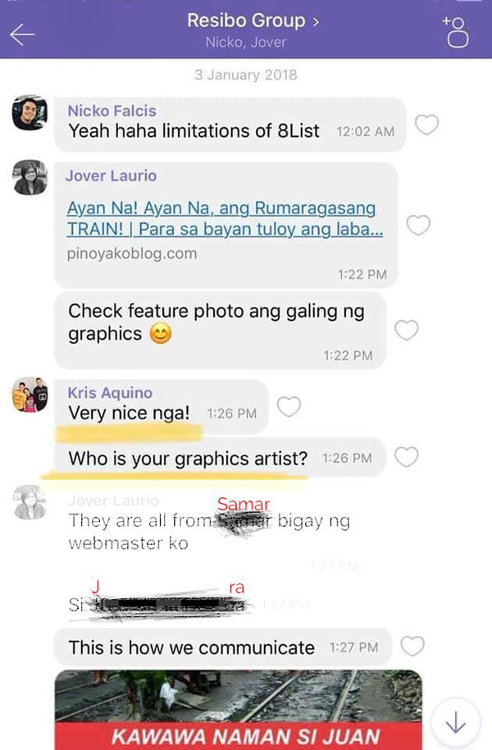Tap the pinoyakoblog.com domain text
492x750 pixels.
[132, 253]
